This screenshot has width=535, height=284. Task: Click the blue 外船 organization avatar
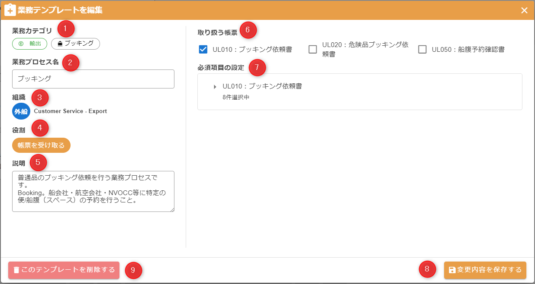(21, 111)
